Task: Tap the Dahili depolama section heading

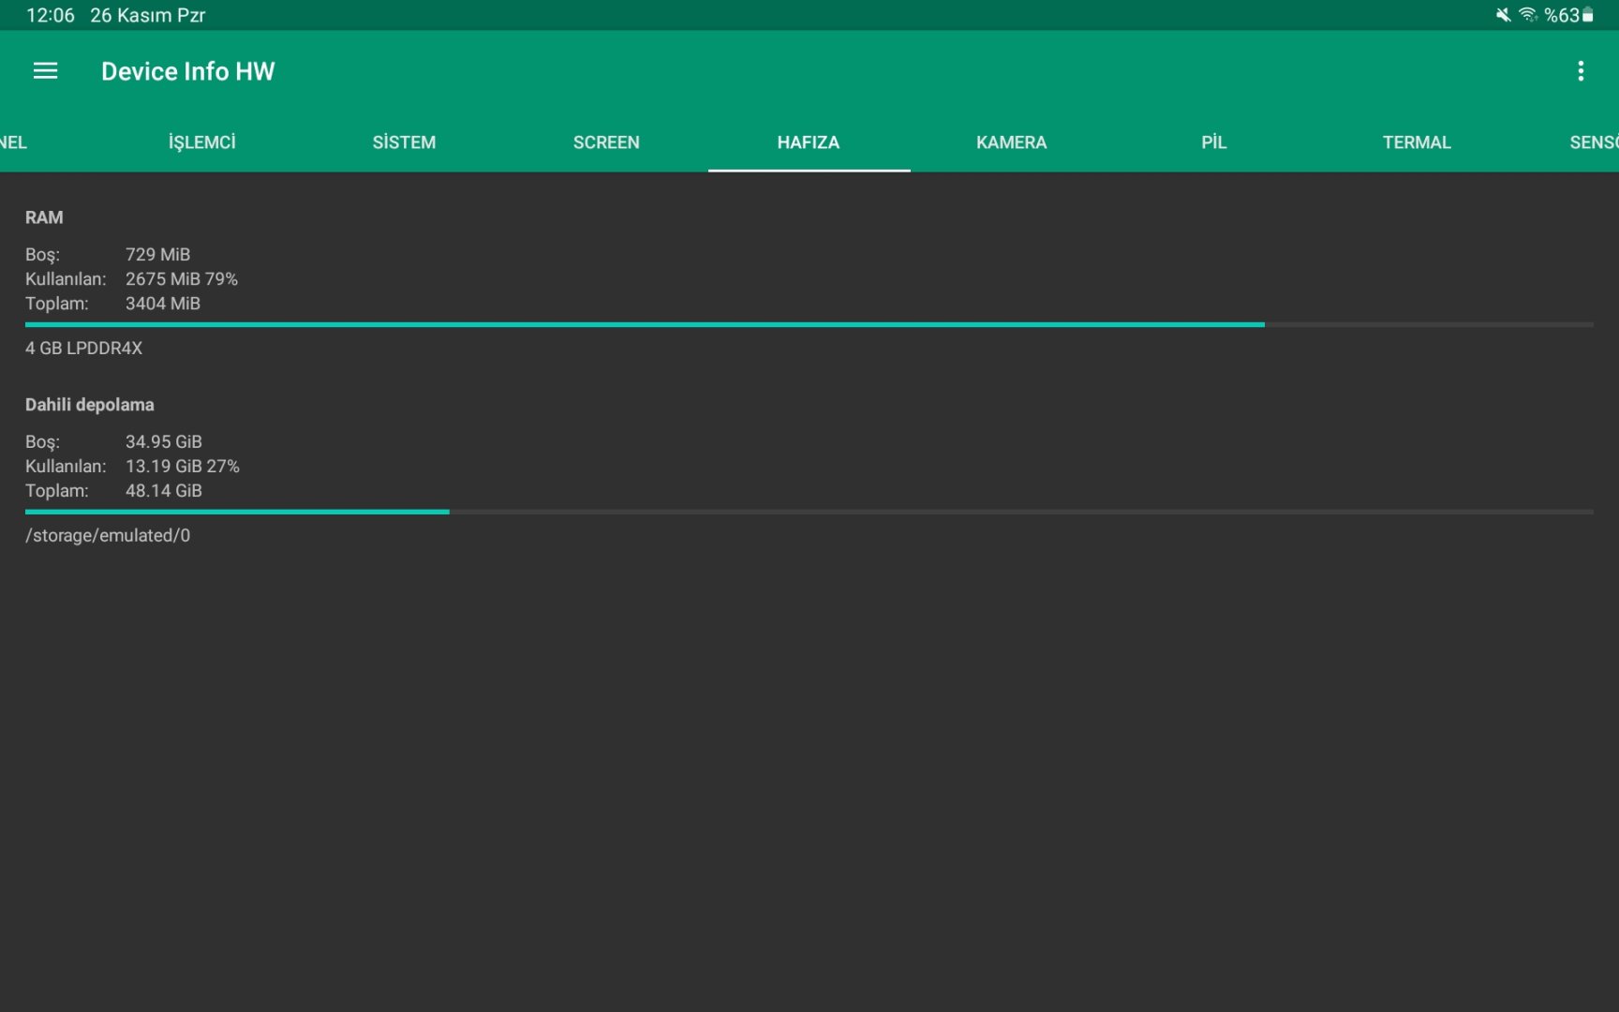Action: [x=89, y=405]
